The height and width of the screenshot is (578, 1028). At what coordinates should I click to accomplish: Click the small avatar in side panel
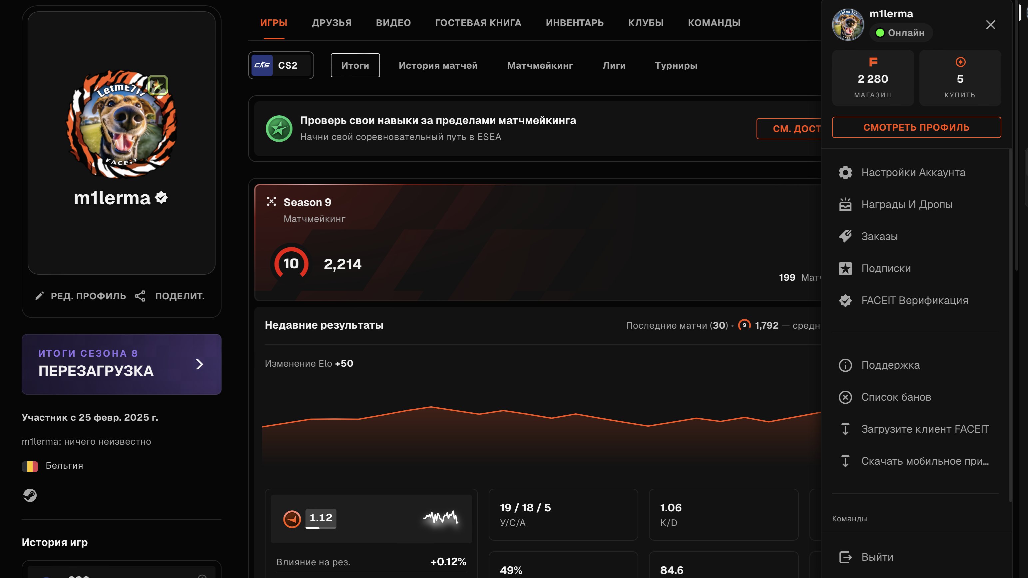(848, 24)
